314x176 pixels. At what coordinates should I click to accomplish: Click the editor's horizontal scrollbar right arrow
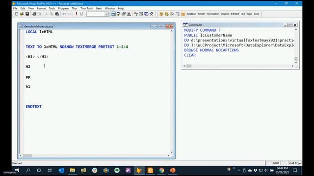(x=168, y=155)
